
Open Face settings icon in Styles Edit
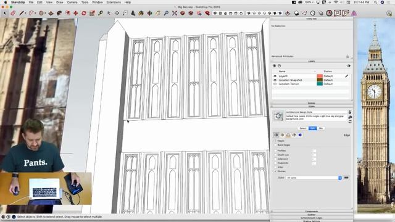point(282,135)
